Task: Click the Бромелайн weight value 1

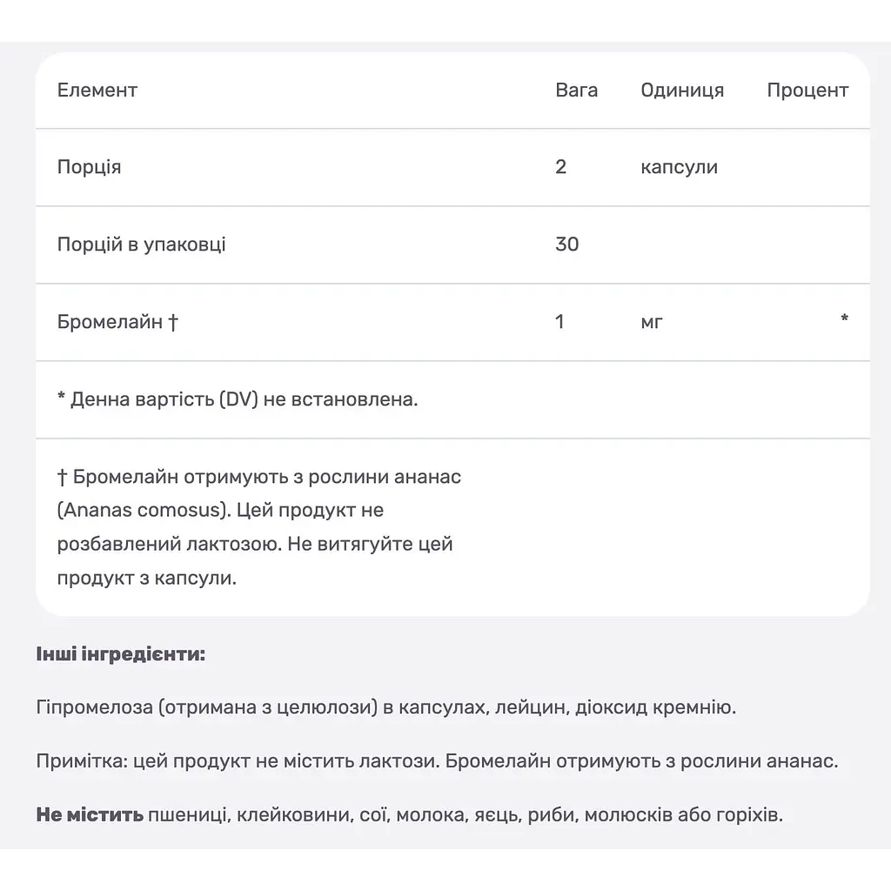Action: 559,322
